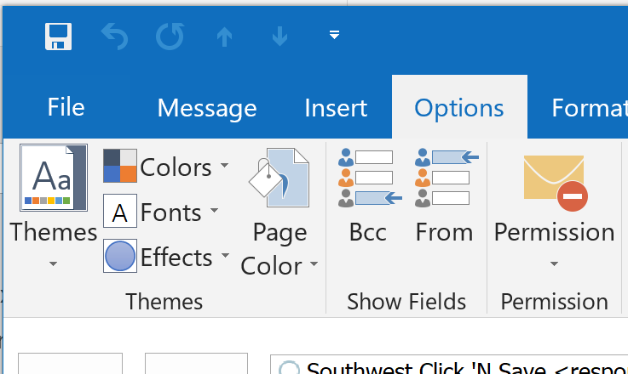Screen dimensions: 628x374
Task: Click the Themes Aa icon
Action: [53, 178]
